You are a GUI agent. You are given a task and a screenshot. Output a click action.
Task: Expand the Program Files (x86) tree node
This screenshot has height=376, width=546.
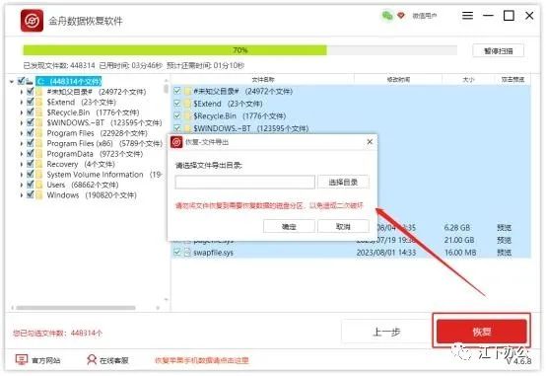point(22,143)
